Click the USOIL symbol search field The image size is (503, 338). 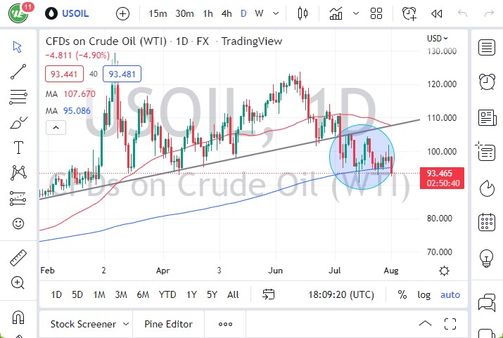pos(74,13)
